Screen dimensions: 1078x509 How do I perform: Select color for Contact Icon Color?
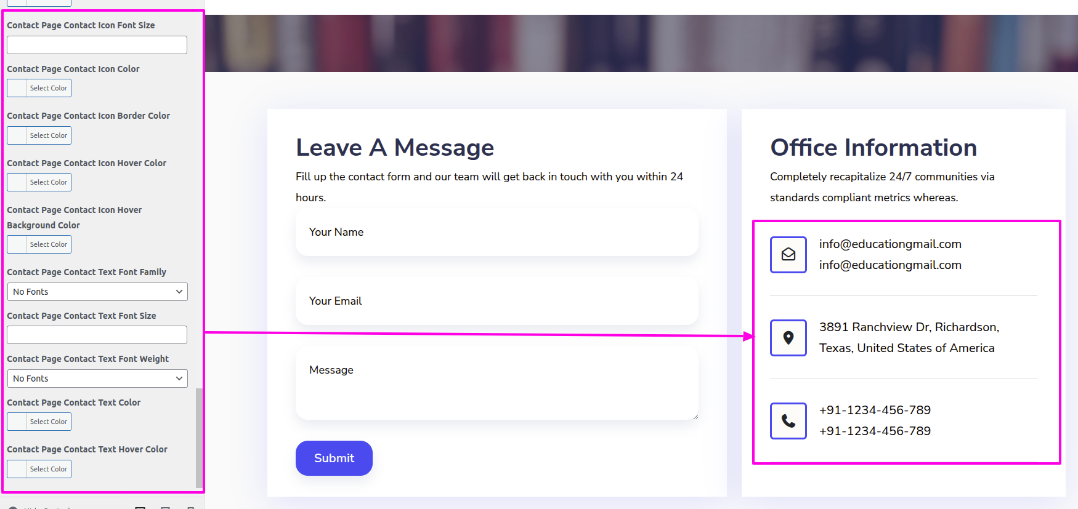pyautogui.click(x=39, y=88)
